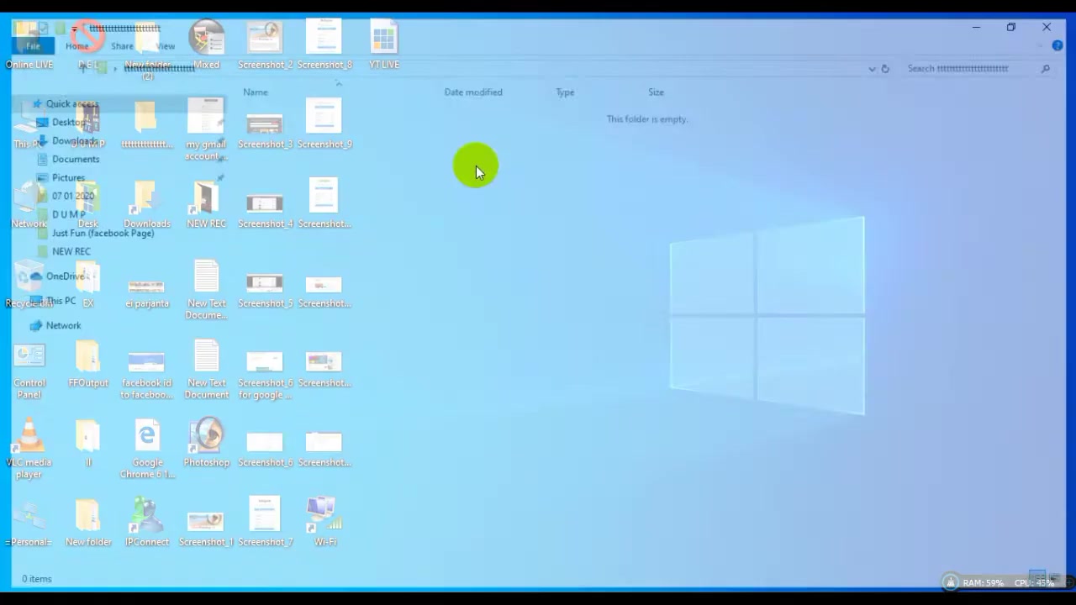
Task: Click the search magnifier icon
Action: (1046, 69)
